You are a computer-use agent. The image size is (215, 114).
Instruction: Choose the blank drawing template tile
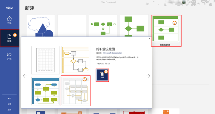pos(72,26)
